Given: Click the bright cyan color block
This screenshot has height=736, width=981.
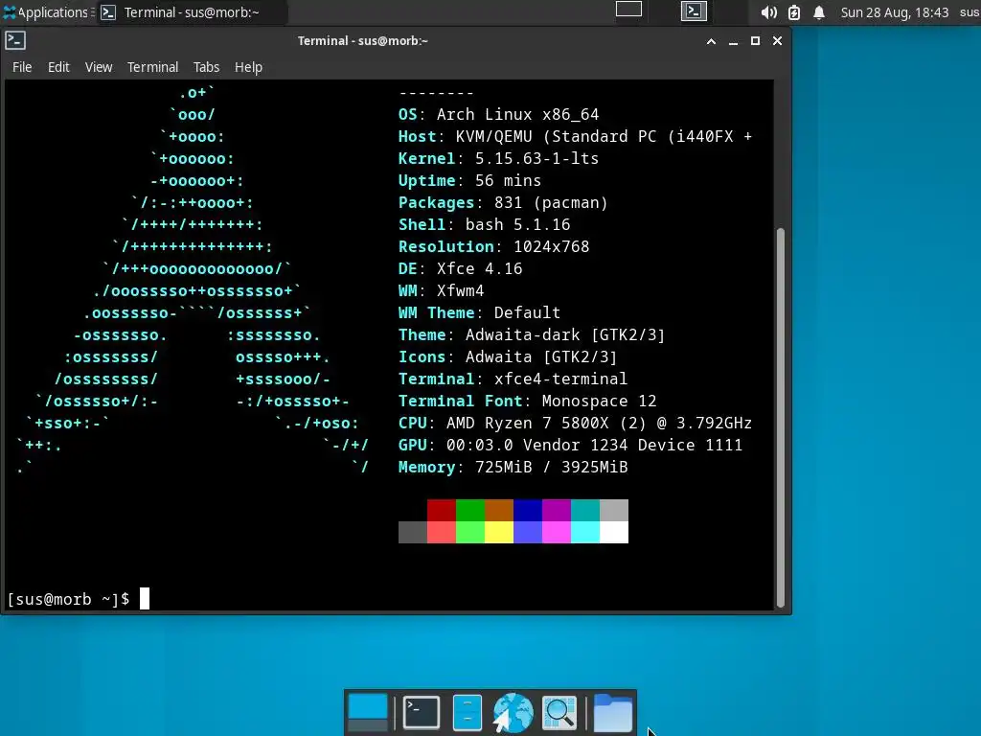Looking at the screenshot, I should [585, 532].
